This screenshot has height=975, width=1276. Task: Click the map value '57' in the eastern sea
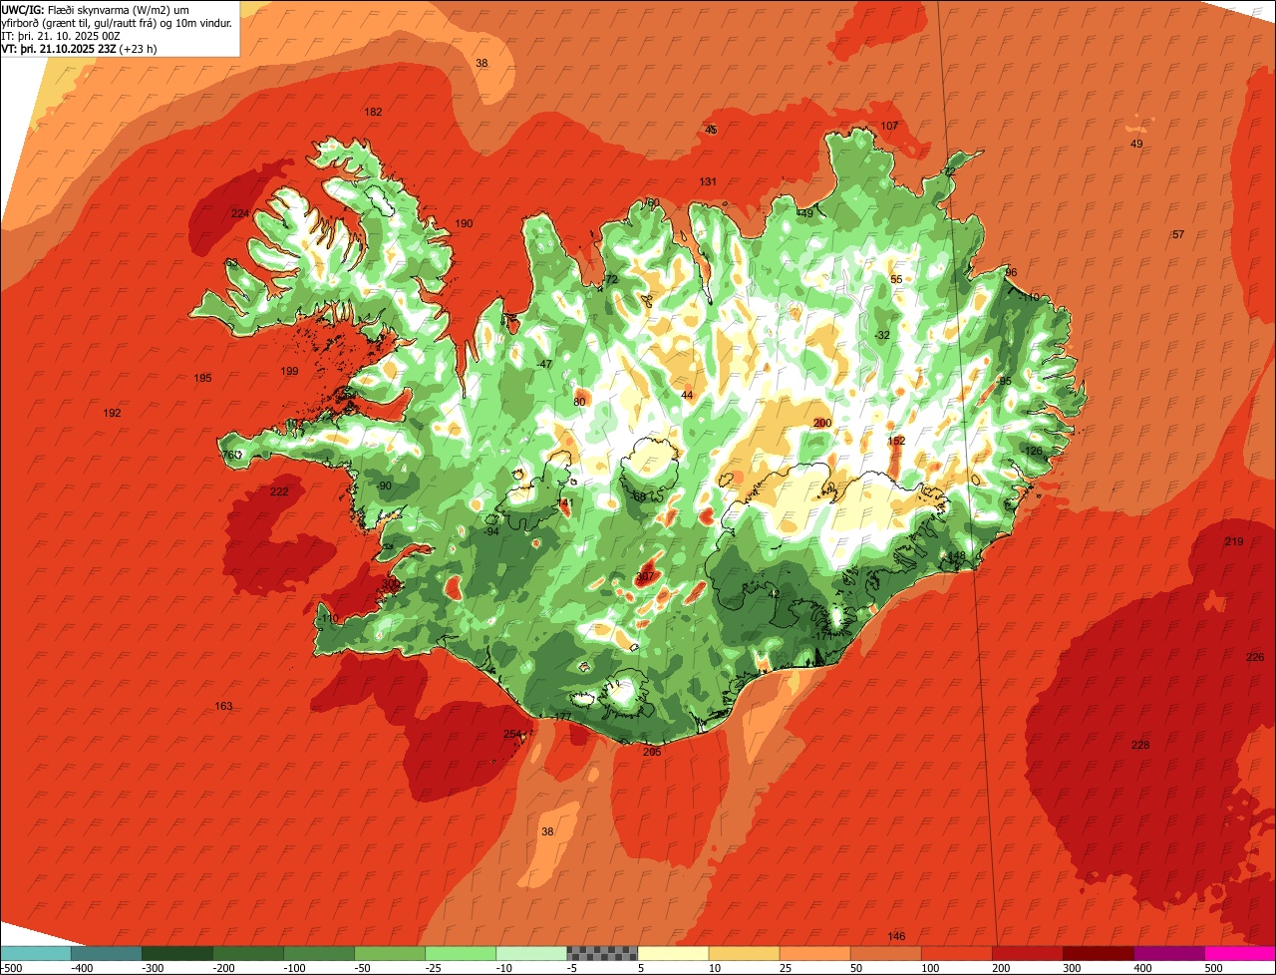1178,234
